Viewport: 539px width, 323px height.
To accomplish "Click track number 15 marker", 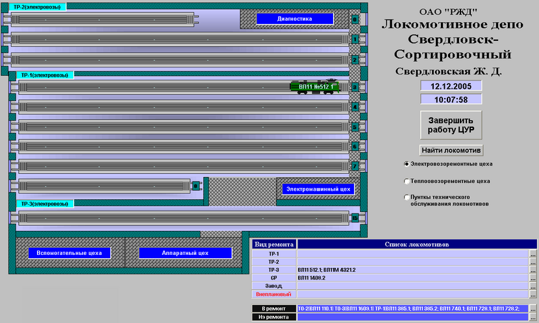I will [x=355, y=218].
